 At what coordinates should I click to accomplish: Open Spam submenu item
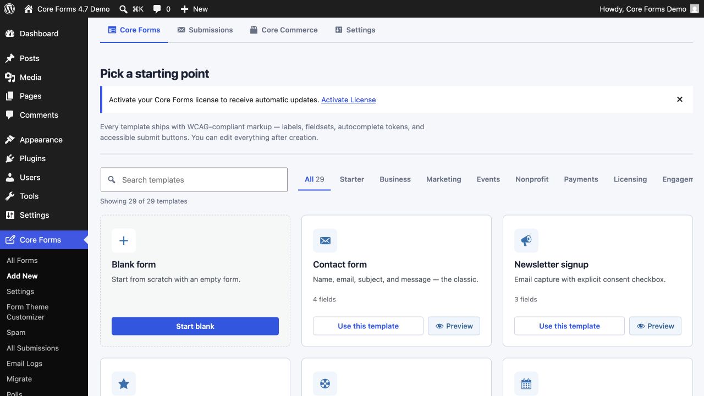[x=16, y=332]
